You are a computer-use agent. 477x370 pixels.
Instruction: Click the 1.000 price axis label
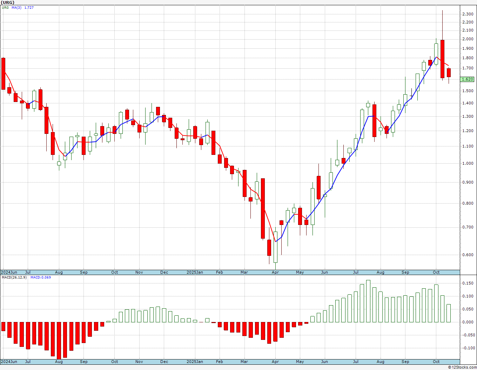coord(468,164)
